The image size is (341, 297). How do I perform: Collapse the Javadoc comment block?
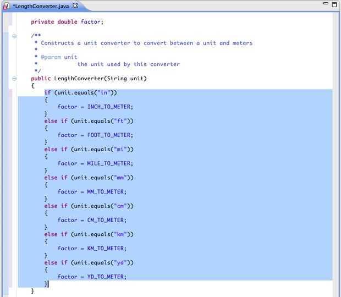(14, 36)
